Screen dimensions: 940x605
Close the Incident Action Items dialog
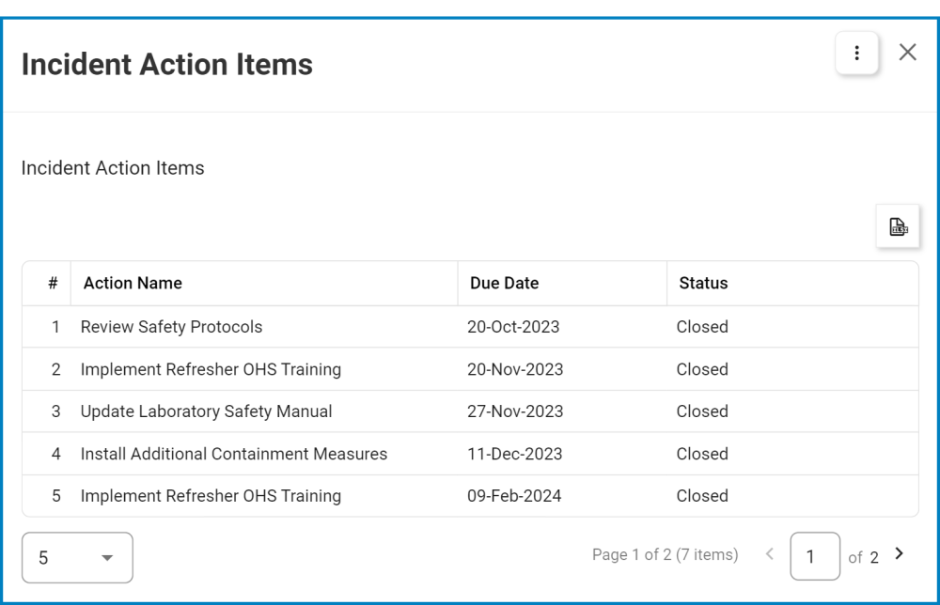pos(907,53)
